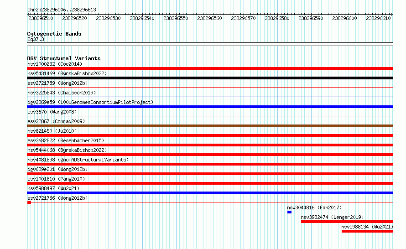Select the blue bar of nsv5988497 (Wu2021)
This screenshot has width=406, height=249.
(210, 193)
